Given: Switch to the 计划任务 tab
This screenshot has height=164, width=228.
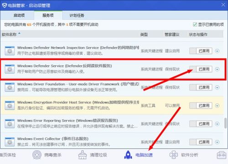Looking at the screenshot, I should (x=77, y=15).
